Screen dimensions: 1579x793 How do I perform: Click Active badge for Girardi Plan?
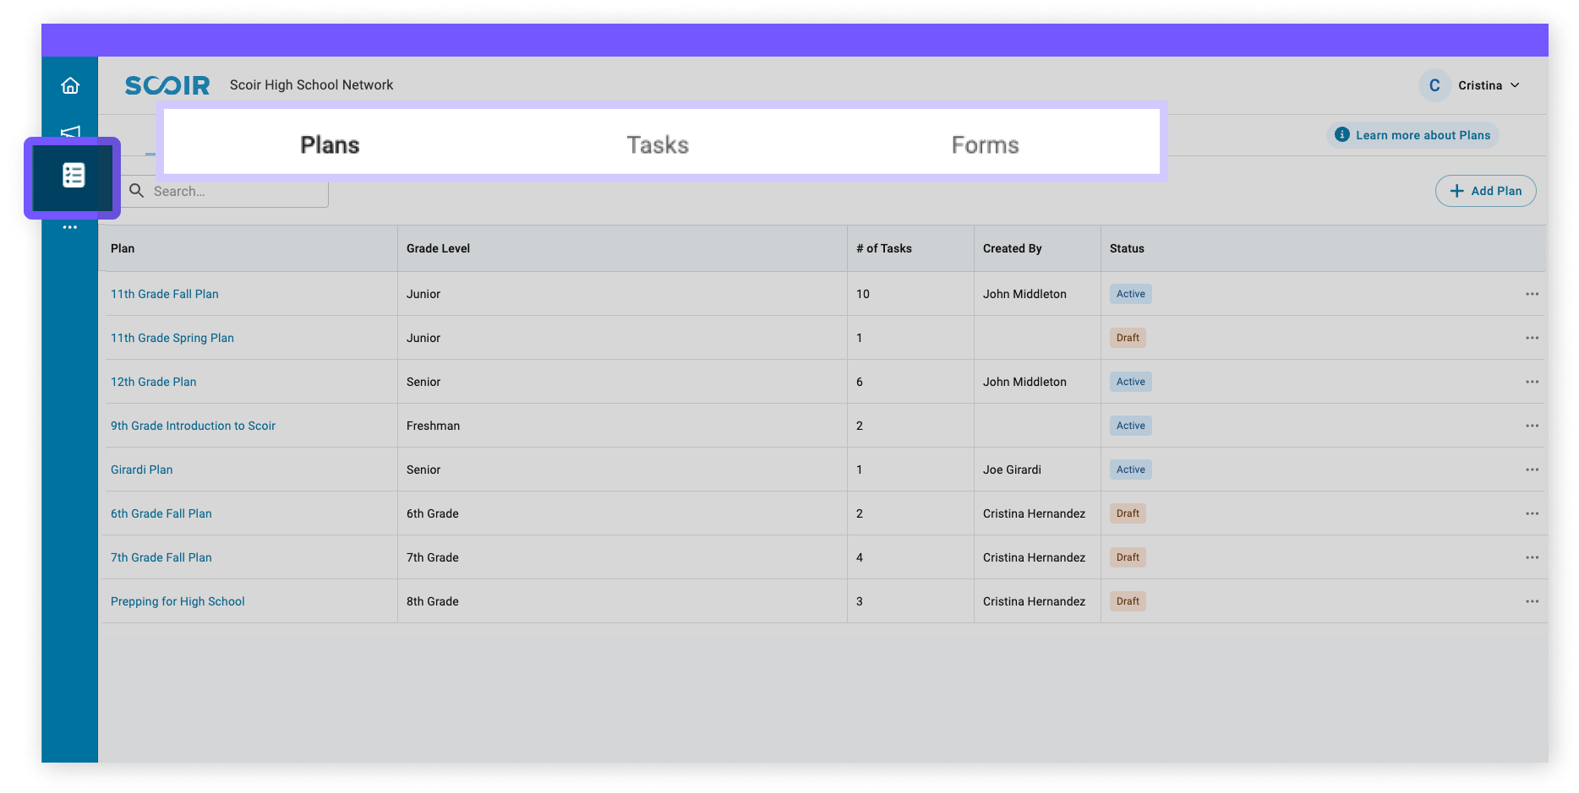[1130, 470]
